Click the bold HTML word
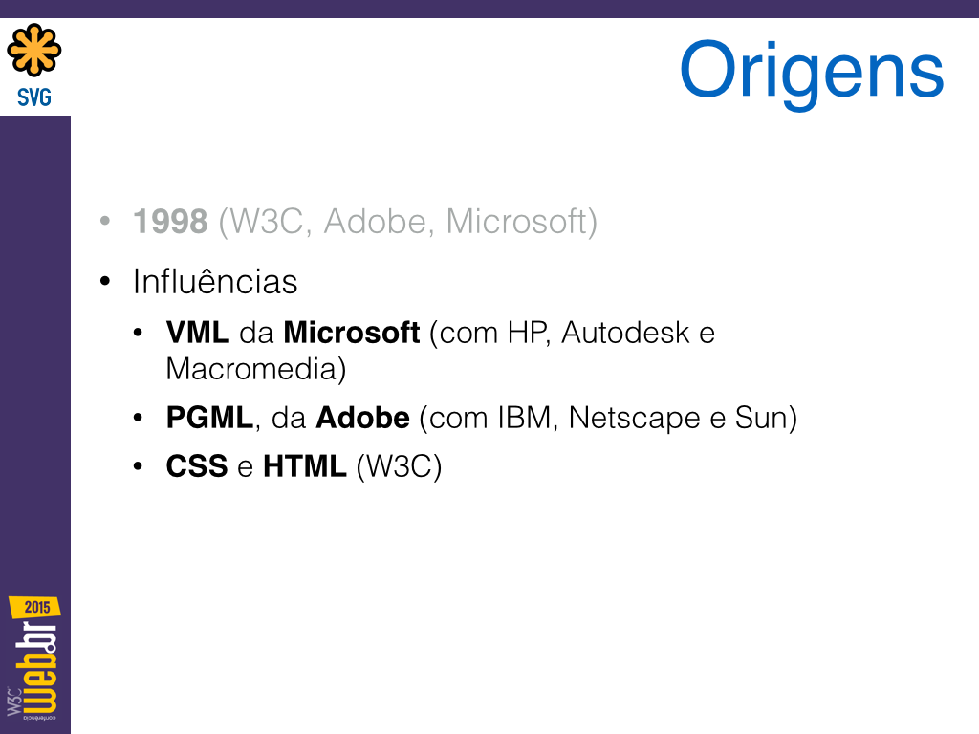 [x=305, y=466]
